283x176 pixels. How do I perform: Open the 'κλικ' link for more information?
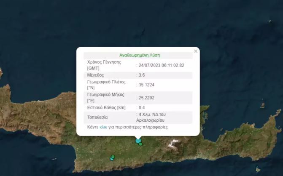103,127
